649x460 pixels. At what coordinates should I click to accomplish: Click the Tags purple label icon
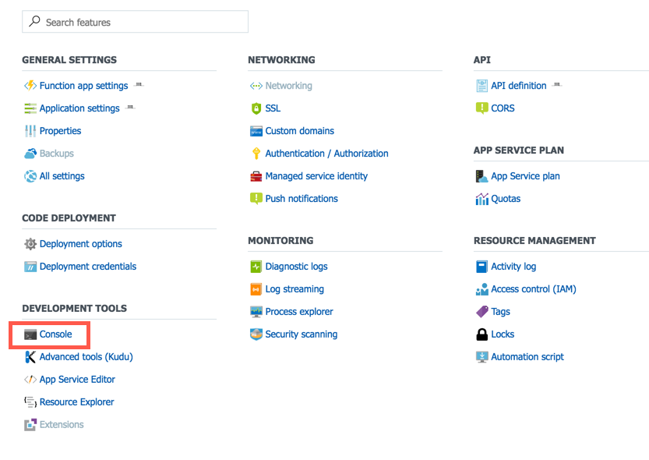[x=482, y=312]
